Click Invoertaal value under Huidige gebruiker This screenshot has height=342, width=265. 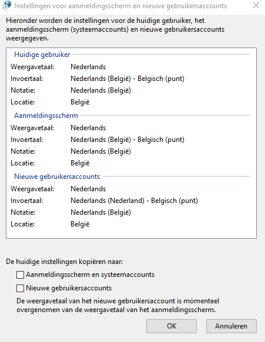(x=128, y=79)
